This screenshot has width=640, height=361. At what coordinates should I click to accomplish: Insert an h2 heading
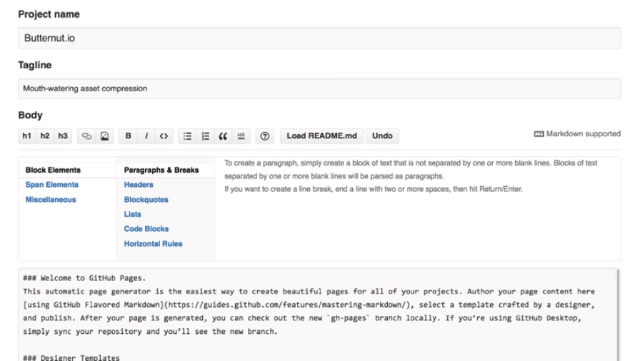coord(45,136)
